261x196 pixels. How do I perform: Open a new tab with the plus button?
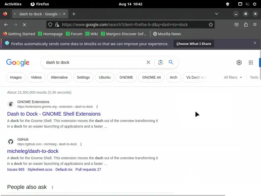click(x=74, y=14)
